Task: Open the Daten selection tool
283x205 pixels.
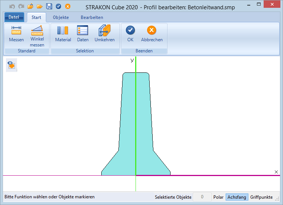Action: pos(83,34)
